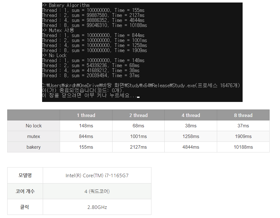The height and width of the screenshot is (218, 280).
Task: Click console line with sum = 99046310
Action: point(95,25)
